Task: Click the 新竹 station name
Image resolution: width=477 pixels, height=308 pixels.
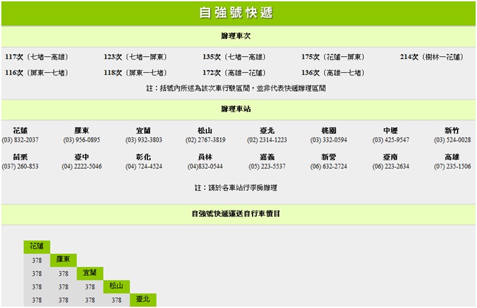Action: coord(452,130)
